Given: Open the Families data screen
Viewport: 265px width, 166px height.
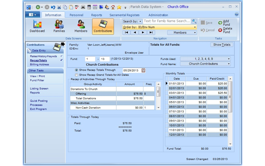Looking at the screenshot, I should (x=59, y=26).
